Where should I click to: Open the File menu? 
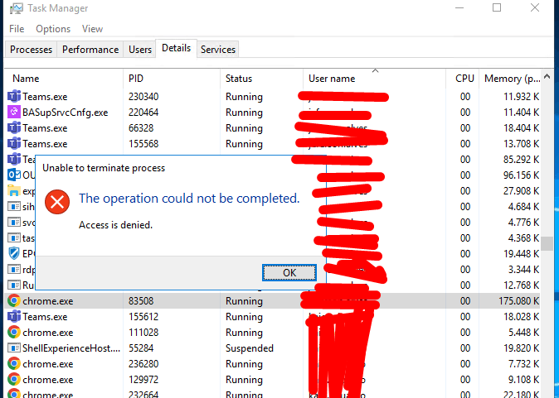(17, 29)
